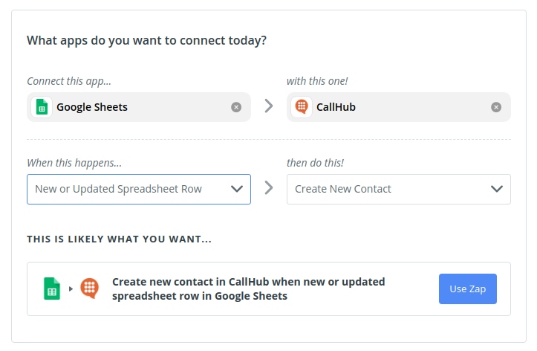The image size is (537, 351).
Task: Click the 'This is likely what you want' heading
Action: point(119,239)
